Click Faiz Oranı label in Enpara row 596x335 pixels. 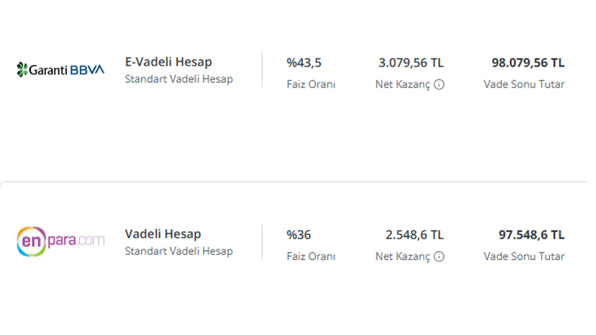pyautogui.click(x=311, y=257)
